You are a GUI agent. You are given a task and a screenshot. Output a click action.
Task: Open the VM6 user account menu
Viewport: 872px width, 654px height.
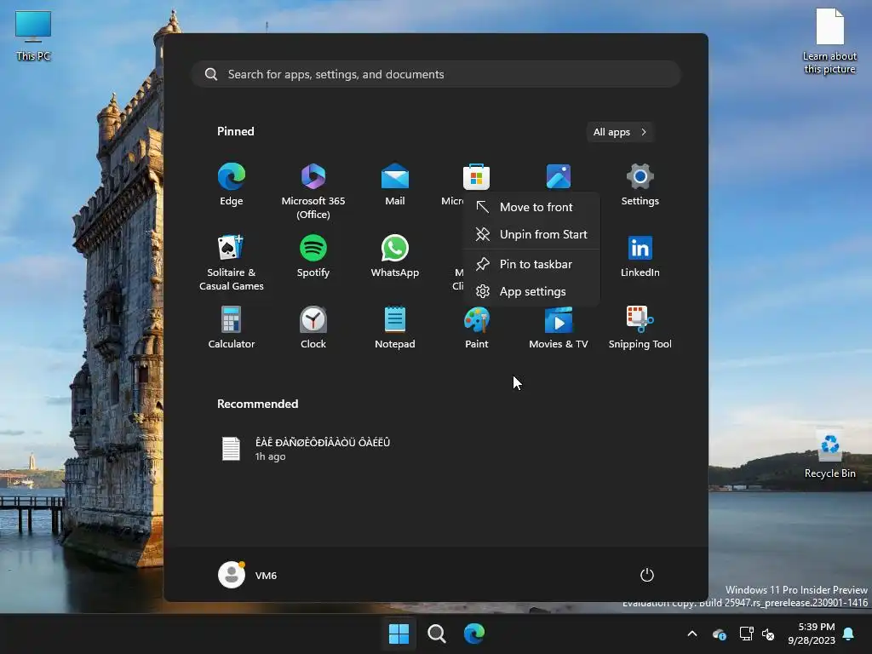(x=248, y=575)
